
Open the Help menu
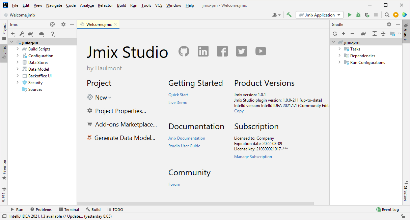point(190,5)
